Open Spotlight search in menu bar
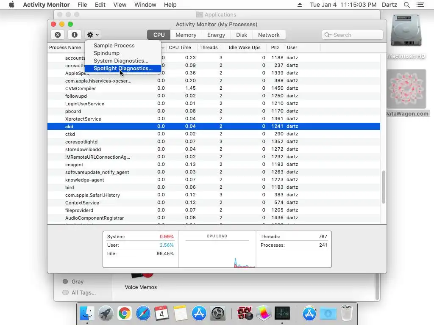This screenshot has width=434, height=325. [406, 5]
